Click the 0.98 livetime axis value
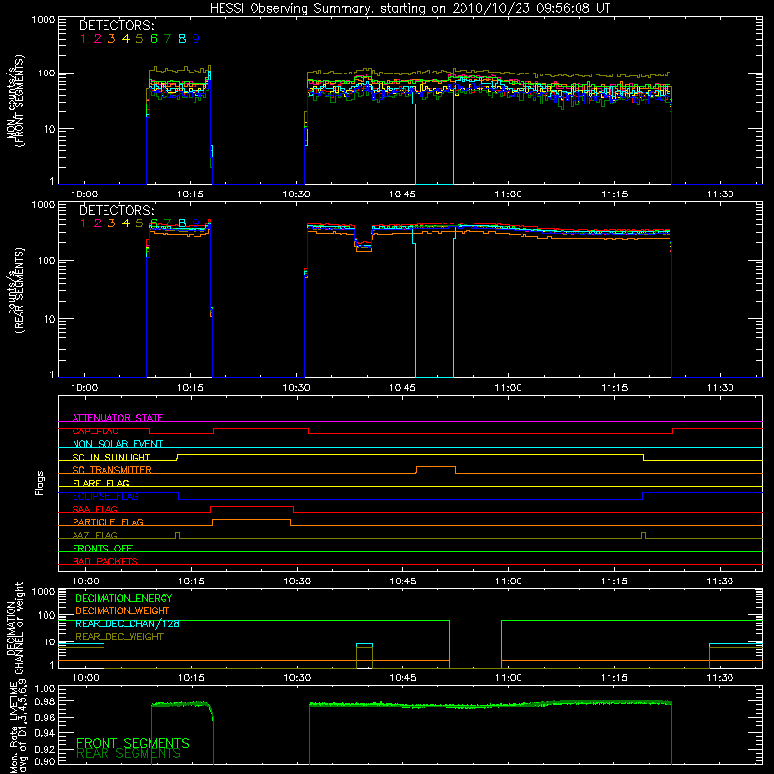Image resolution: width=774 pixels, height=774 pixels. (45, 701)
